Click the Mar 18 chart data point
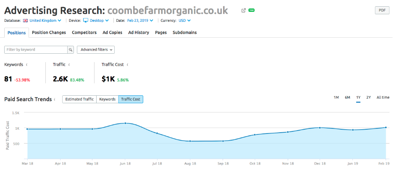This screenshot has height=170, width=394. (x=27, y=129)
